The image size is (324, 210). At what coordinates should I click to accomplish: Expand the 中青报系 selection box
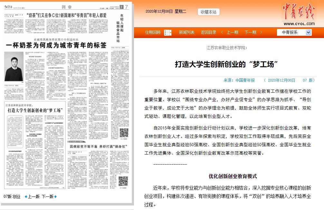(x=294, y=33)
